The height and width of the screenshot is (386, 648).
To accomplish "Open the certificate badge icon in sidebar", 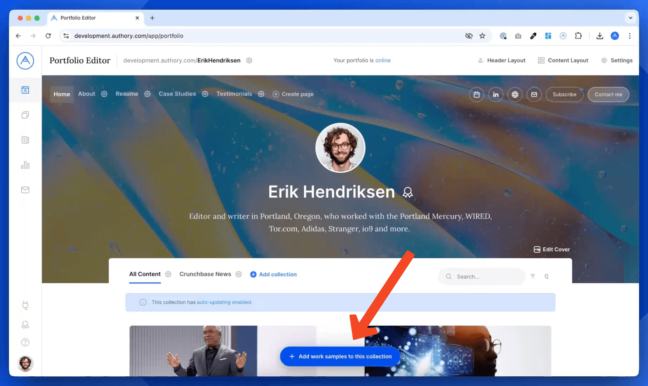I will point(25,325).
